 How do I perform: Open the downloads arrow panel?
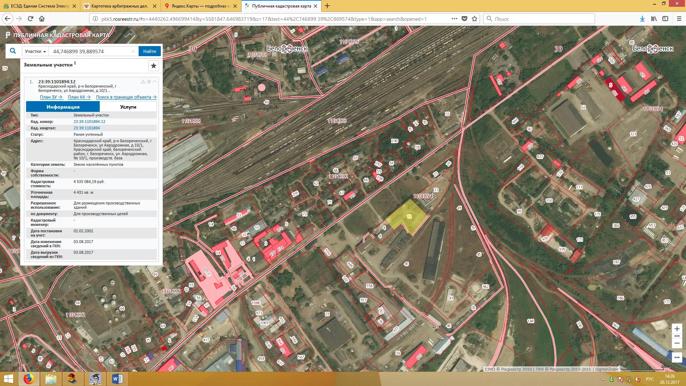pos(642,19)
